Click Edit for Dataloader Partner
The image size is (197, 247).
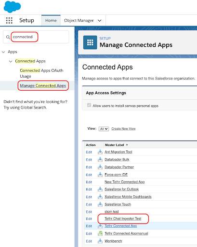(89, 167)
